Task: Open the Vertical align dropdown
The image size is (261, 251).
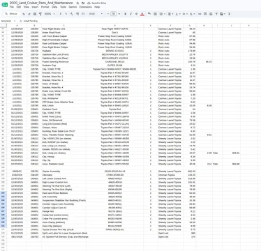Action: pyautogui.click(x=178, y=14)
